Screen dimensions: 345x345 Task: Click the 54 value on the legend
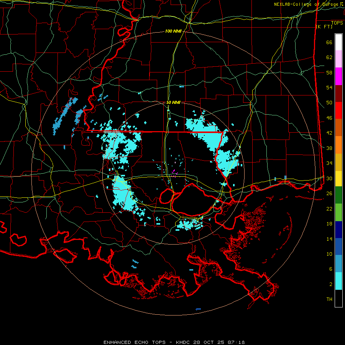pos(329,87)
